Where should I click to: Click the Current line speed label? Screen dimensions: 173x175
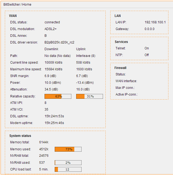(24, 63)
